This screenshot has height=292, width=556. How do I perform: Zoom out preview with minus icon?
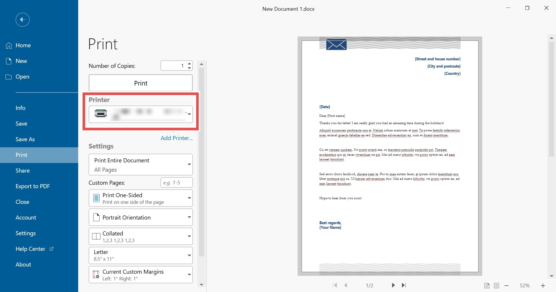click(x=506, y=286)
